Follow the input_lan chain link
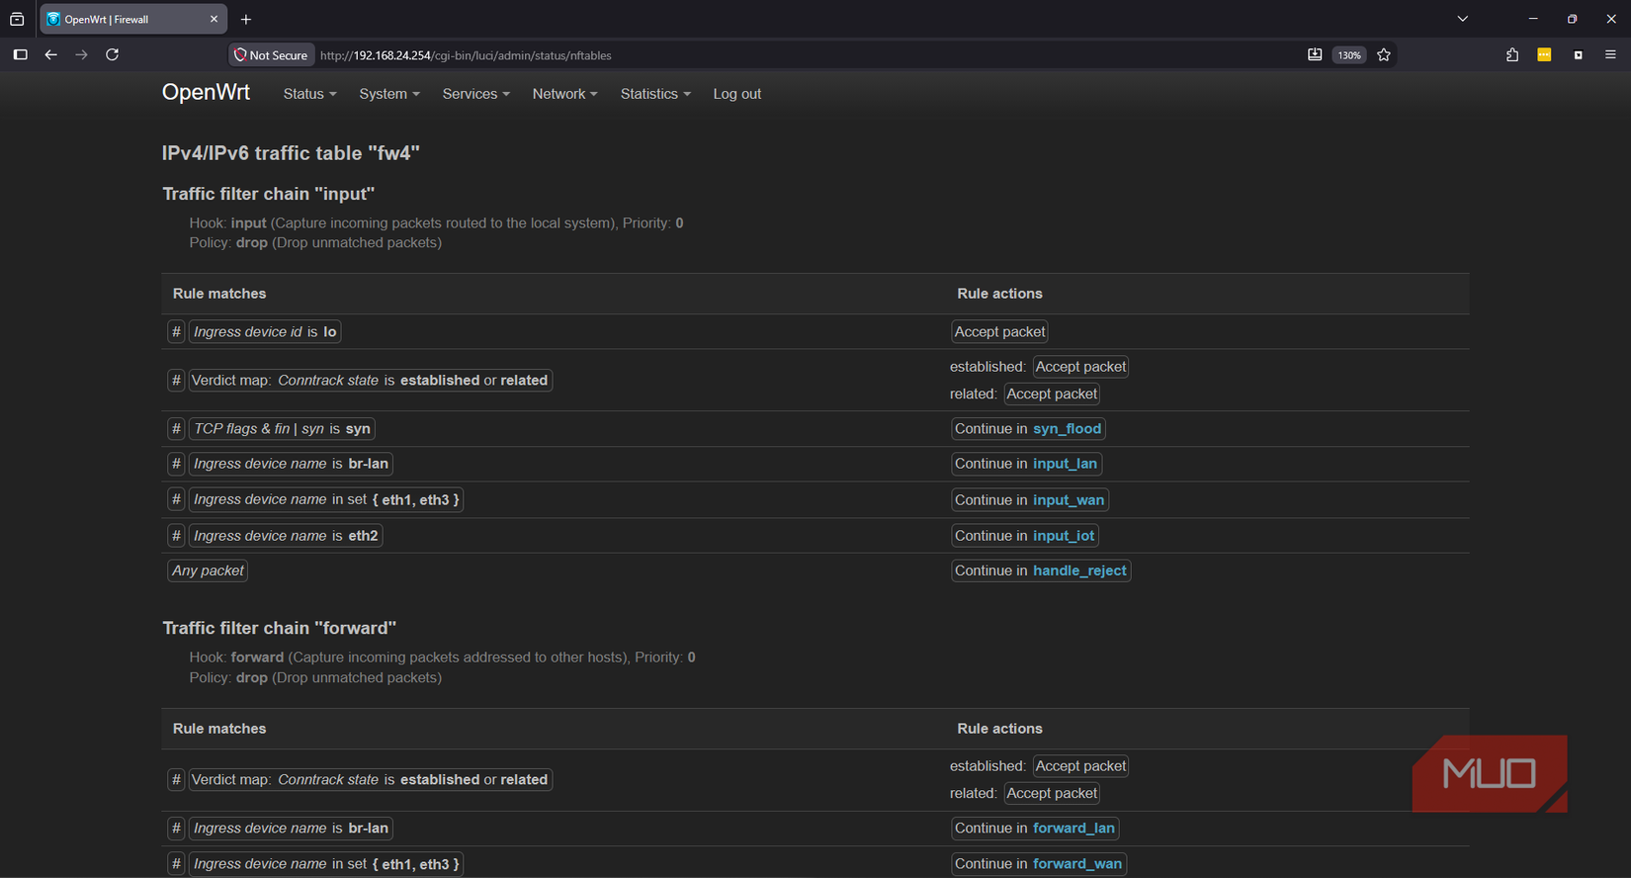Viewport: 1631px width, 878px height. [x=1065, y=464]
